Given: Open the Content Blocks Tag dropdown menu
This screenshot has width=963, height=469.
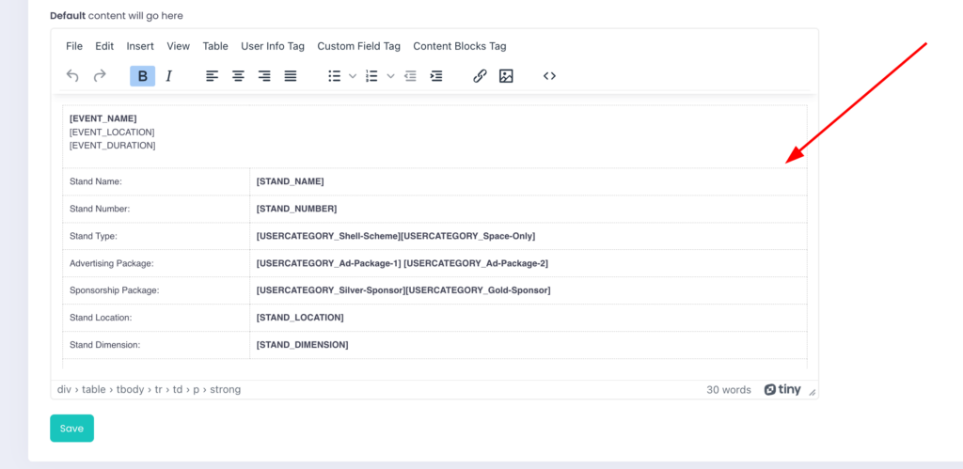Looking at the screenshot, I should pos(459,46).
